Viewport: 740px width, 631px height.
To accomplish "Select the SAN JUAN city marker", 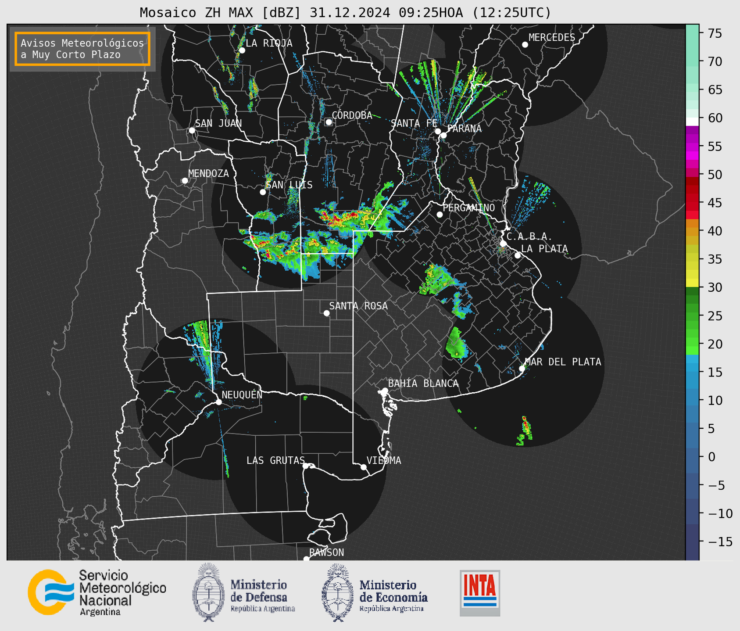I will click(x=192, y=130).
